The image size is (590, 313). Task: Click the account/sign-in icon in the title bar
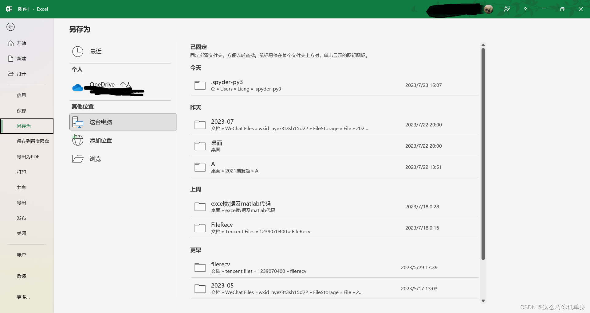point(507,9)
